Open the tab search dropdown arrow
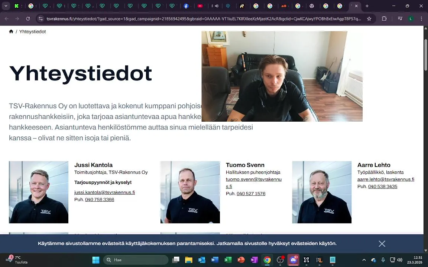The image size is (428, 267). click(6, 6)
